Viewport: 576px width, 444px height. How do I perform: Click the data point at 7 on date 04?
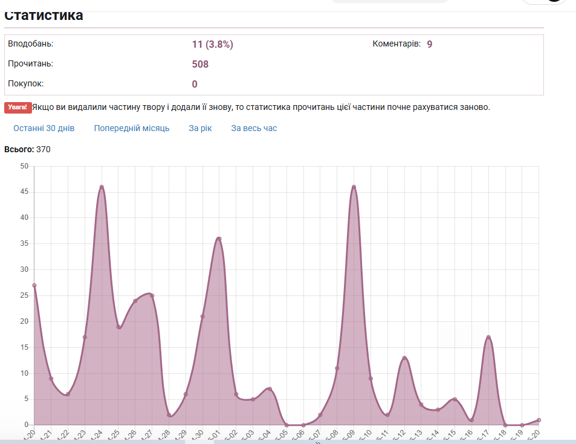coord(270,389)
